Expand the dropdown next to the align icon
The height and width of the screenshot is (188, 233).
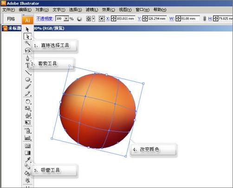[x=93, y=19]
